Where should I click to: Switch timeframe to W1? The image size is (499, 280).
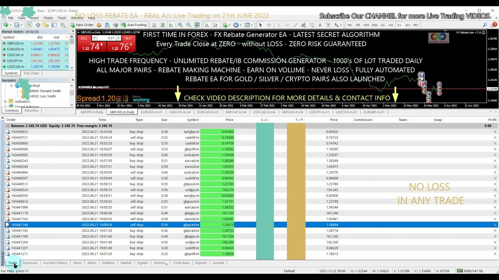408,25
